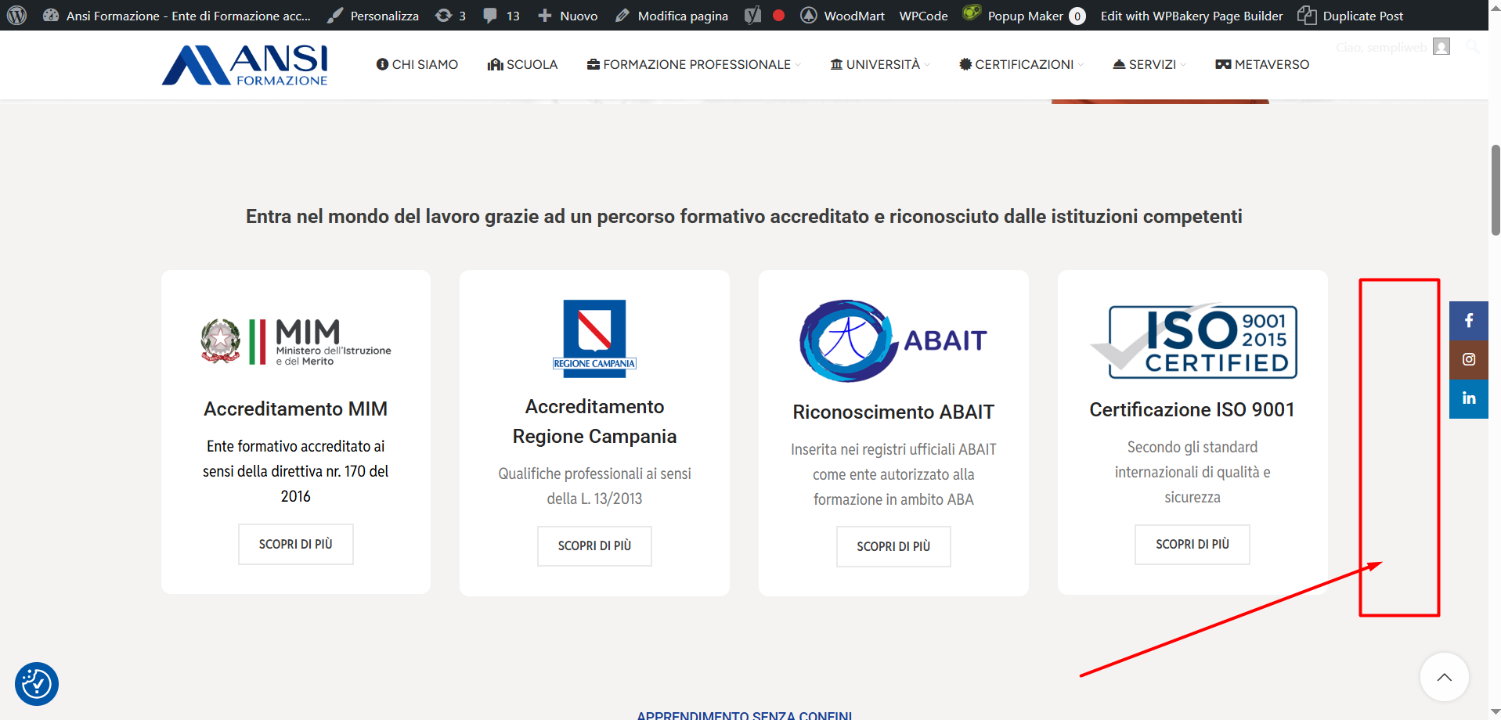The width and height of the screenshot is (1501, 720).
Task: Open the WoodMart admin menu
Action: (843, 16)
